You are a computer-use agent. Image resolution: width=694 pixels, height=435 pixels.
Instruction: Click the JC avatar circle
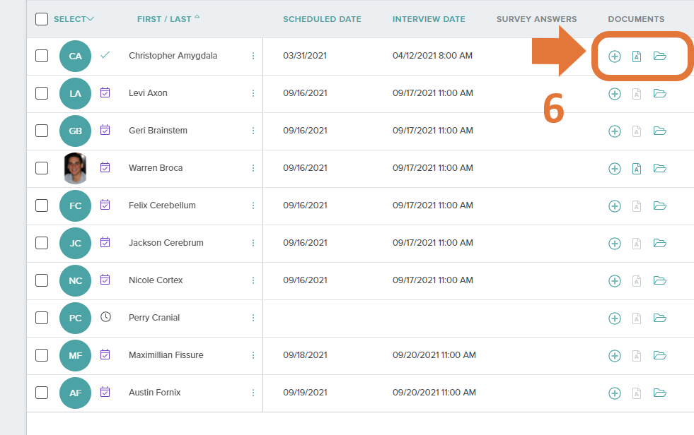click(x=75, y=244)
